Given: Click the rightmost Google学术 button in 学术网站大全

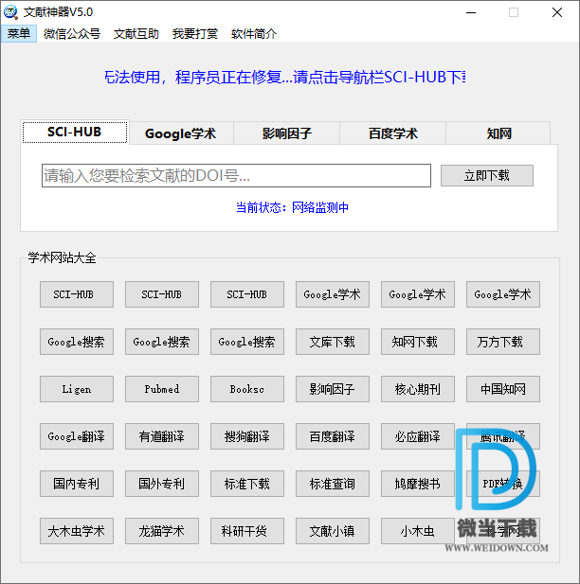Looking at the screenshot, I should point(503,294).
